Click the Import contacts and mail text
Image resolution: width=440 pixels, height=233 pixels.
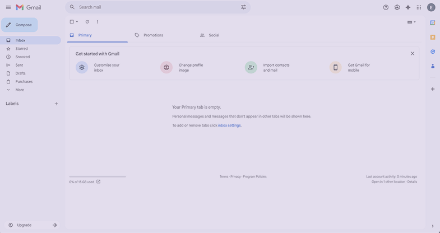tap(276, 68)
